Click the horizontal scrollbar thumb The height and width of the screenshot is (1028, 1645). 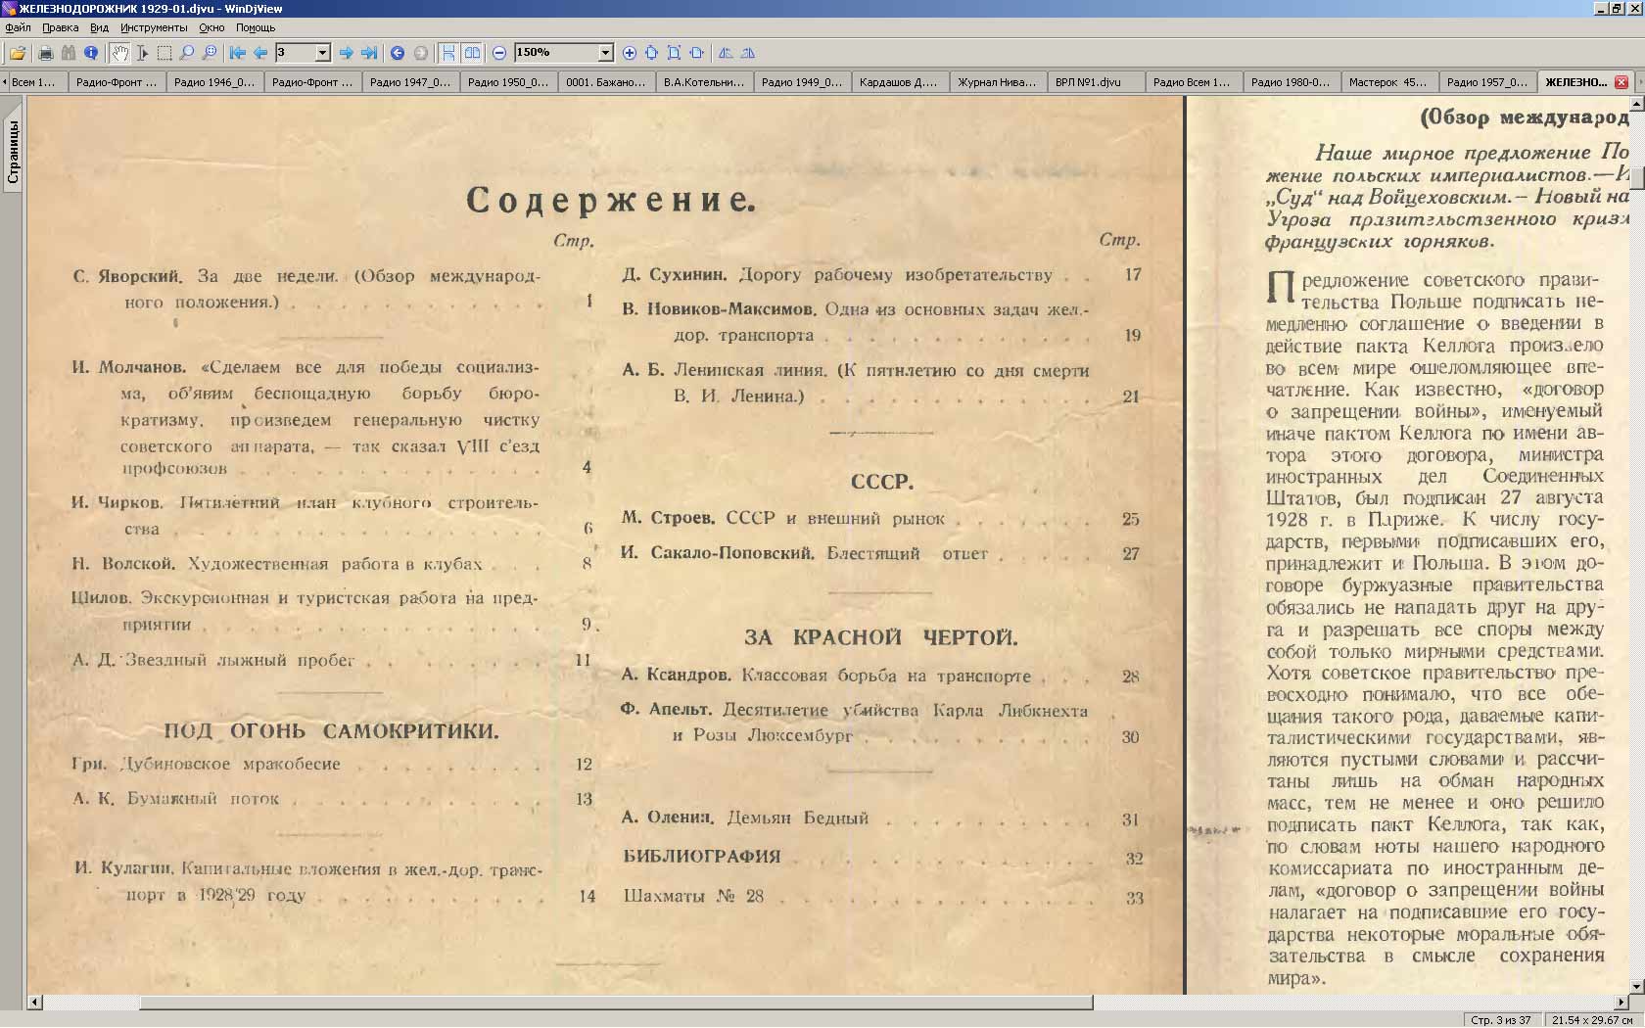[615, 1003]
